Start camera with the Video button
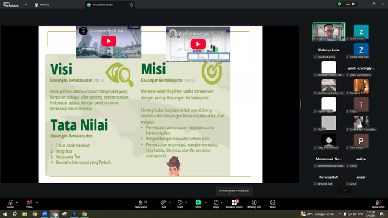This screenshot has width=388, height=218. click(x=29, y=204)
